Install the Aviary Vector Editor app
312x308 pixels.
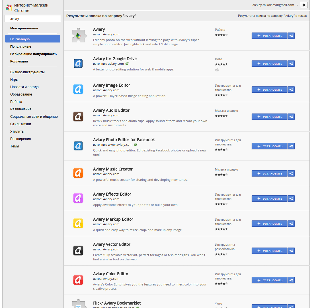(x=269, y=251)
